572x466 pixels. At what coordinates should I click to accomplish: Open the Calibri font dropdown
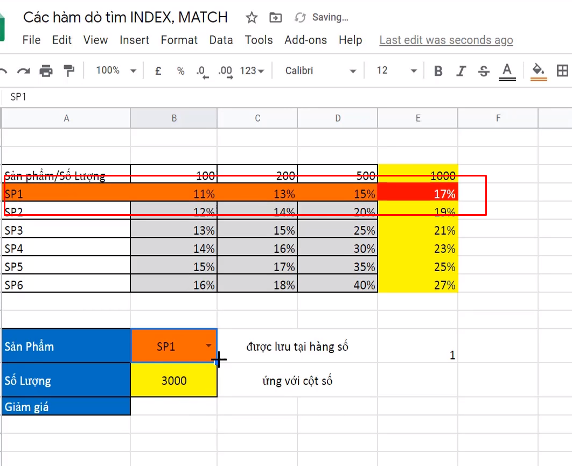(320, 70)
